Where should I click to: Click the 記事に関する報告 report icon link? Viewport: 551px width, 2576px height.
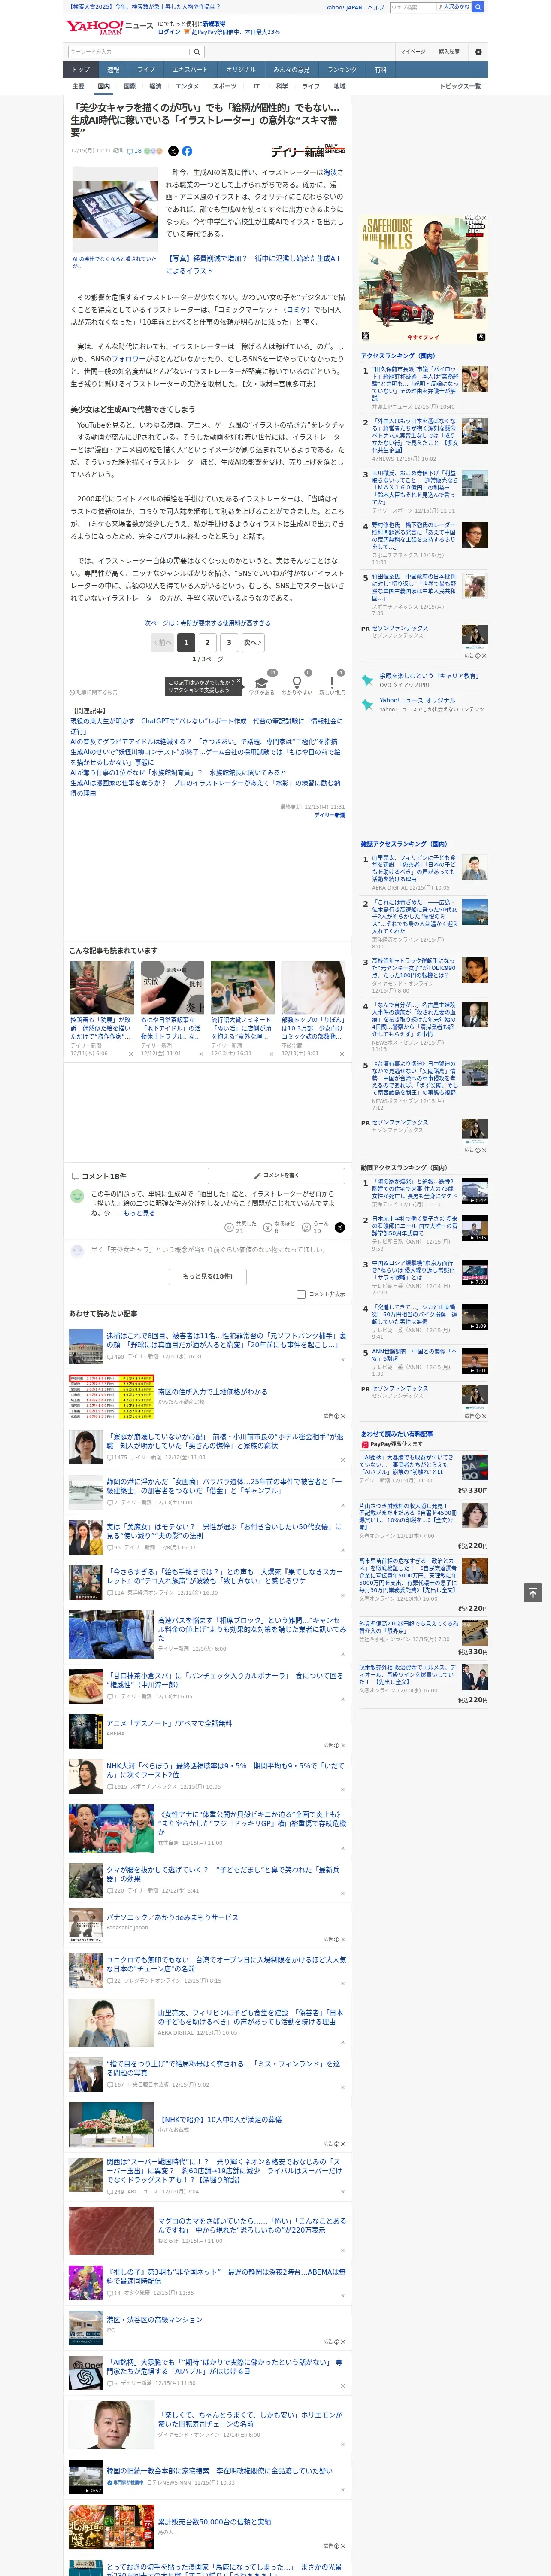tap(94, 692)
